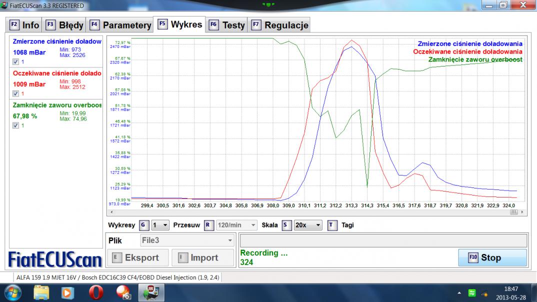Open the Info tab

24,25
